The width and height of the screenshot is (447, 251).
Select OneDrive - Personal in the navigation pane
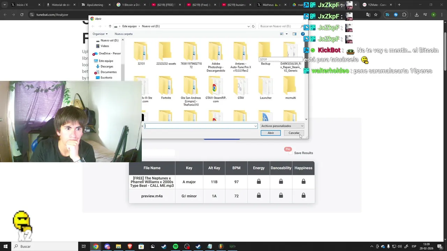(107, 53)
